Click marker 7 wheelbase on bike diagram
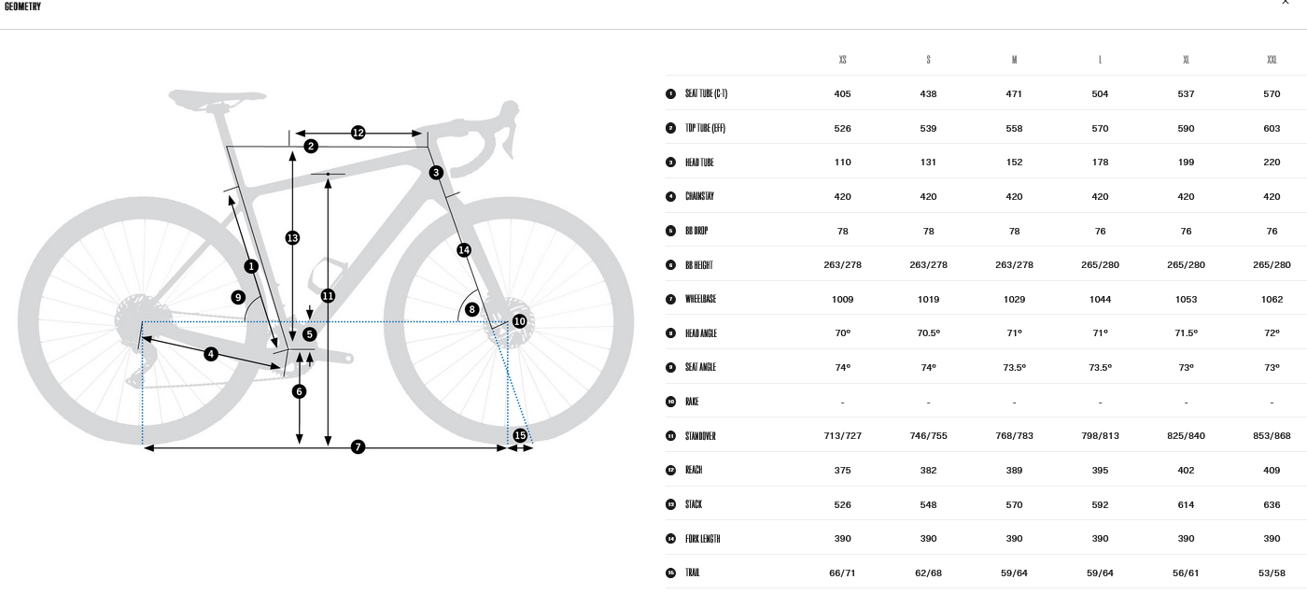This screenshot has height=608, width=1307. point(358,447)
